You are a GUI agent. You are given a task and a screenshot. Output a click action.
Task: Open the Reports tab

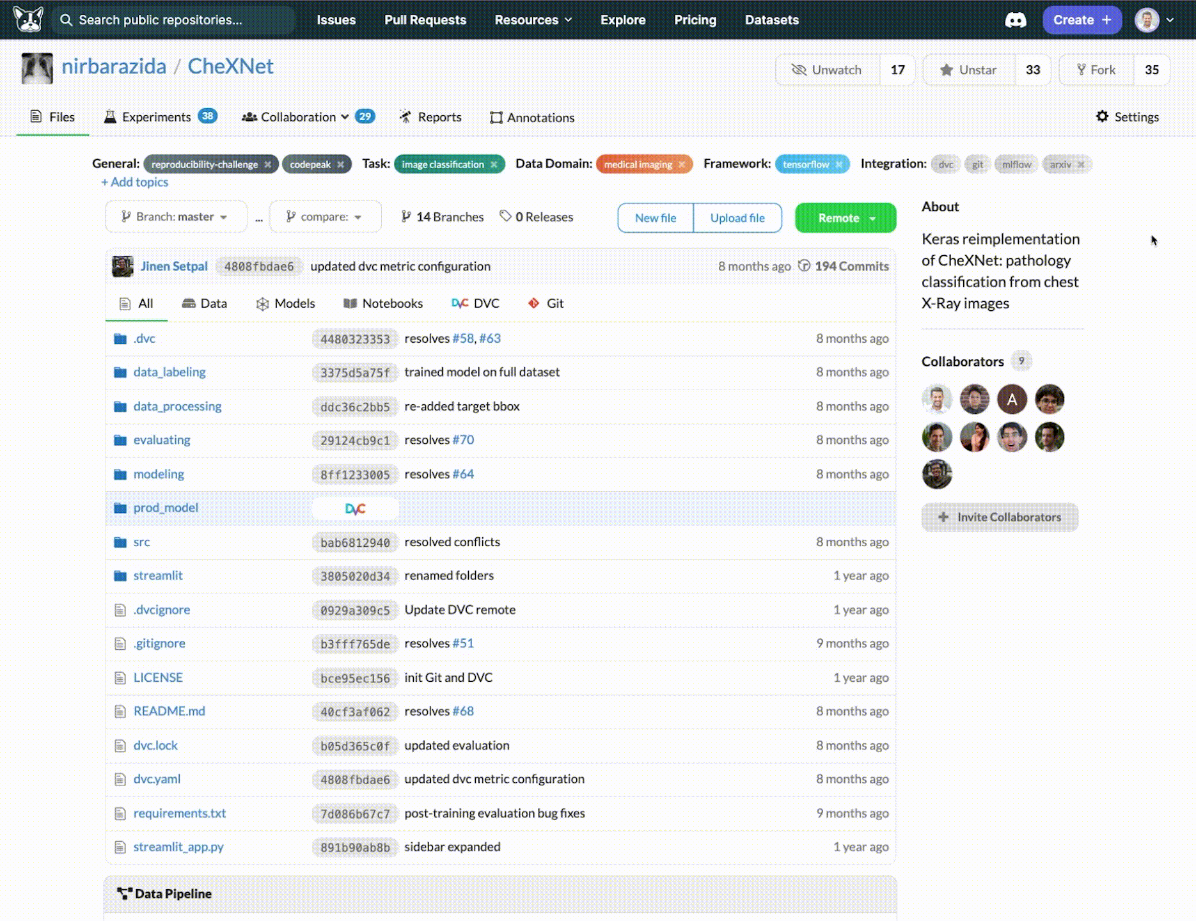430,117
